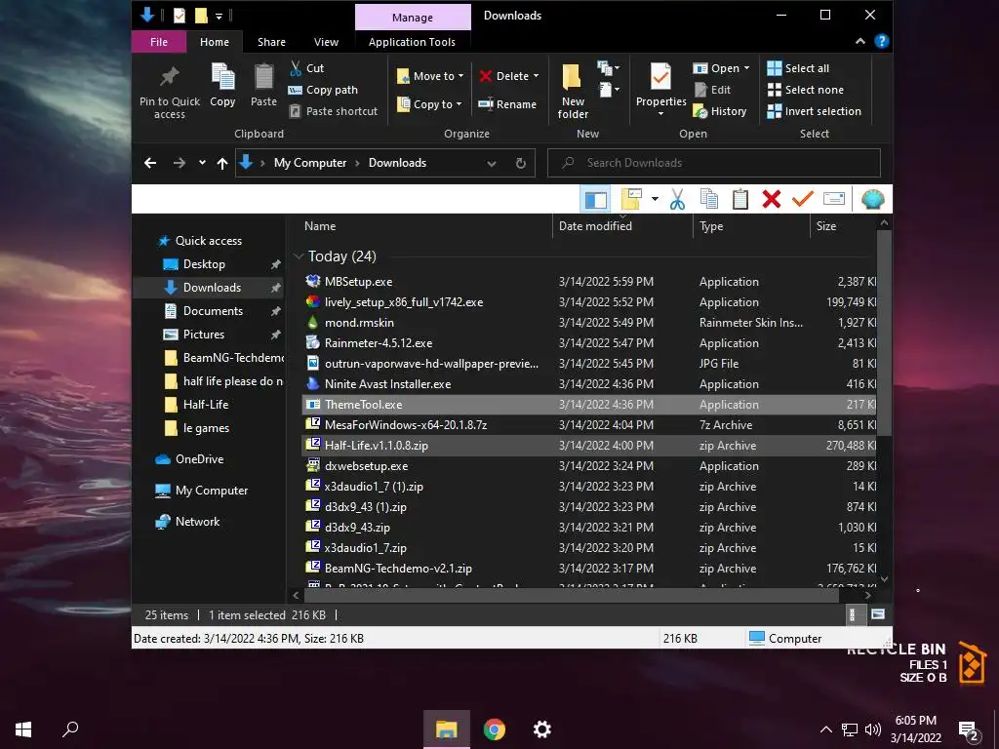
Task: Collapse the Today (24) group
Action: [x=298, y=256]
